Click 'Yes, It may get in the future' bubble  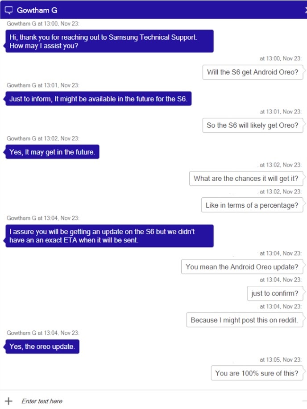pyautogui.click(x=52, y=152)
